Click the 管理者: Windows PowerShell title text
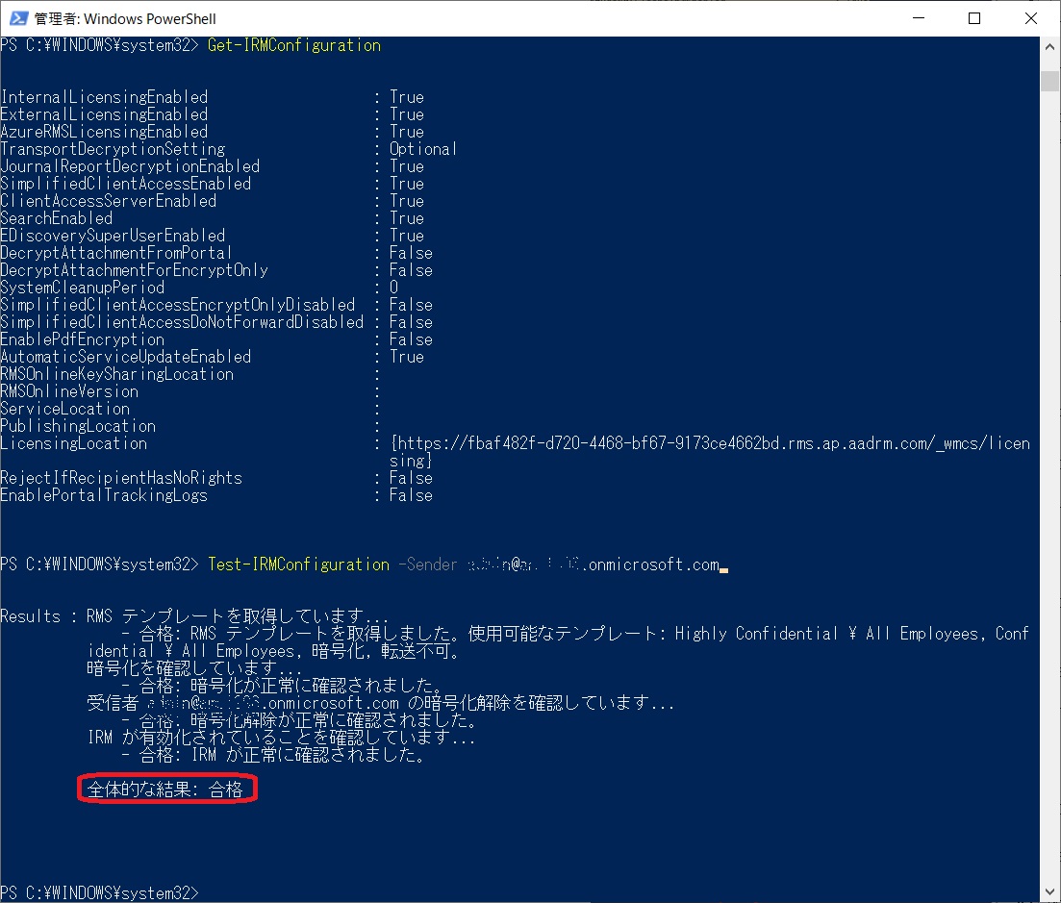Image resolution: width=1061 pixels, height=903 pixels. click(125, 19)
